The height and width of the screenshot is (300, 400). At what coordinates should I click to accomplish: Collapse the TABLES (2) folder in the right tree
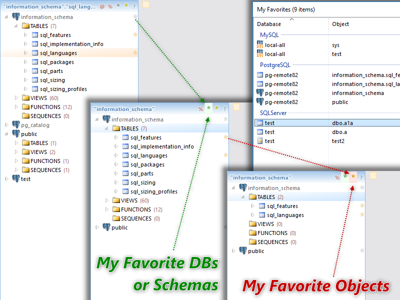click(x=243, y=196)
